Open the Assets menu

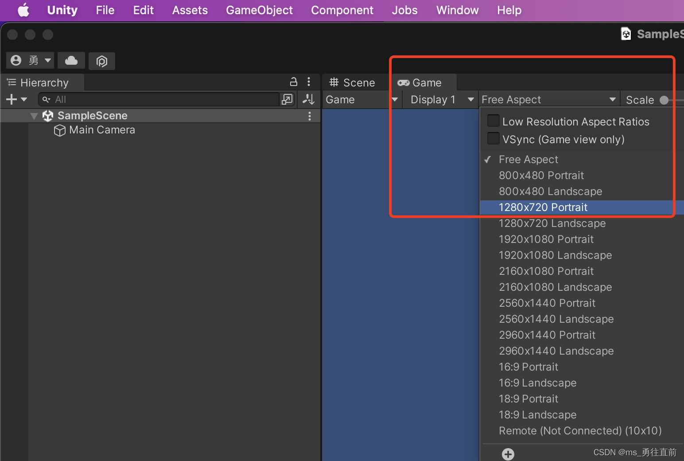[x=190, y=10]
